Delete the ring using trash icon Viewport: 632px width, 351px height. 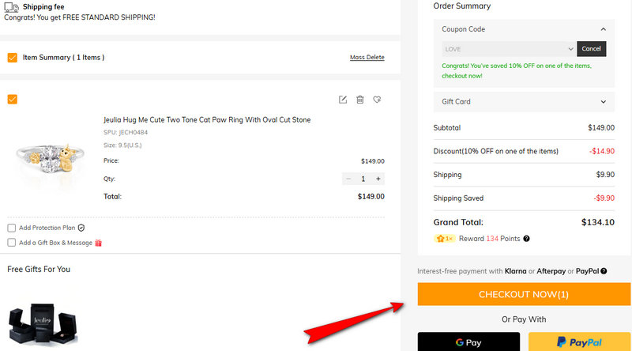(360, 100)
